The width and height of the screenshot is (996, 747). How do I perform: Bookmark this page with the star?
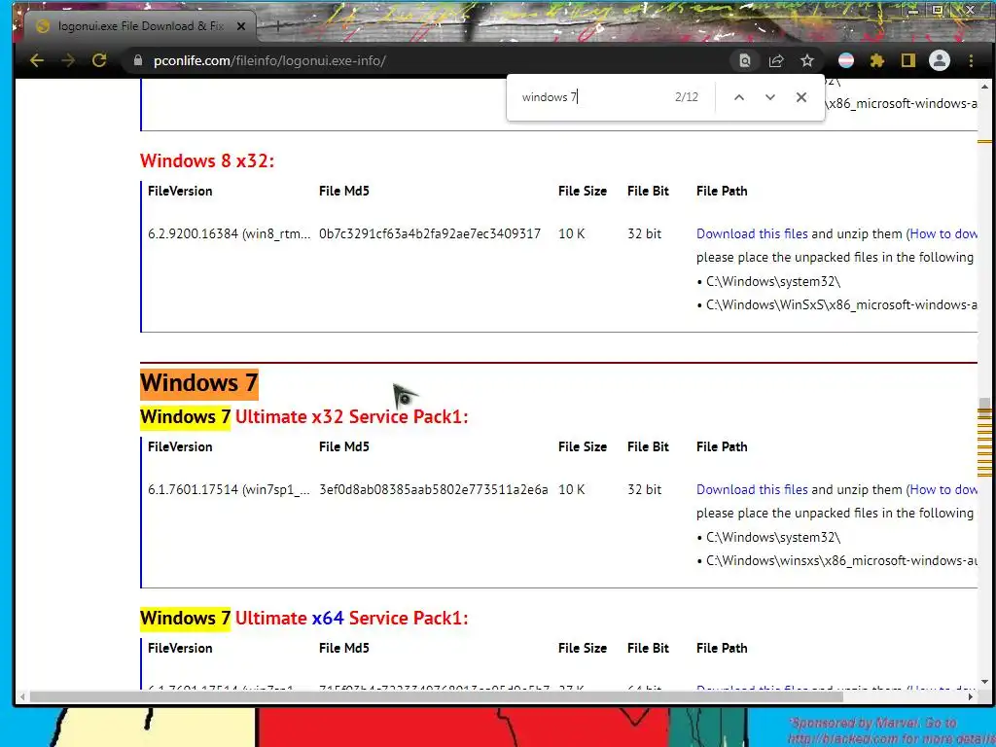(806, 61)
